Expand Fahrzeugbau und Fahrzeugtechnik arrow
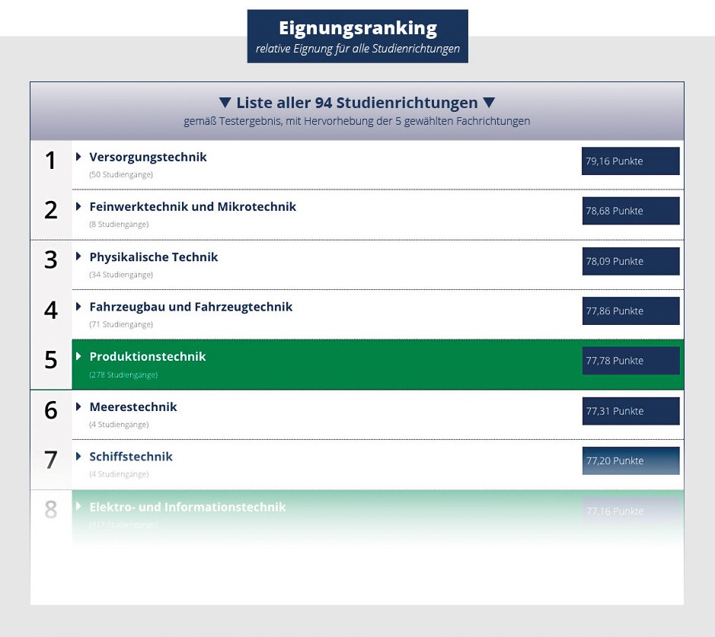715x637 pixels. (x=78, y=307)
